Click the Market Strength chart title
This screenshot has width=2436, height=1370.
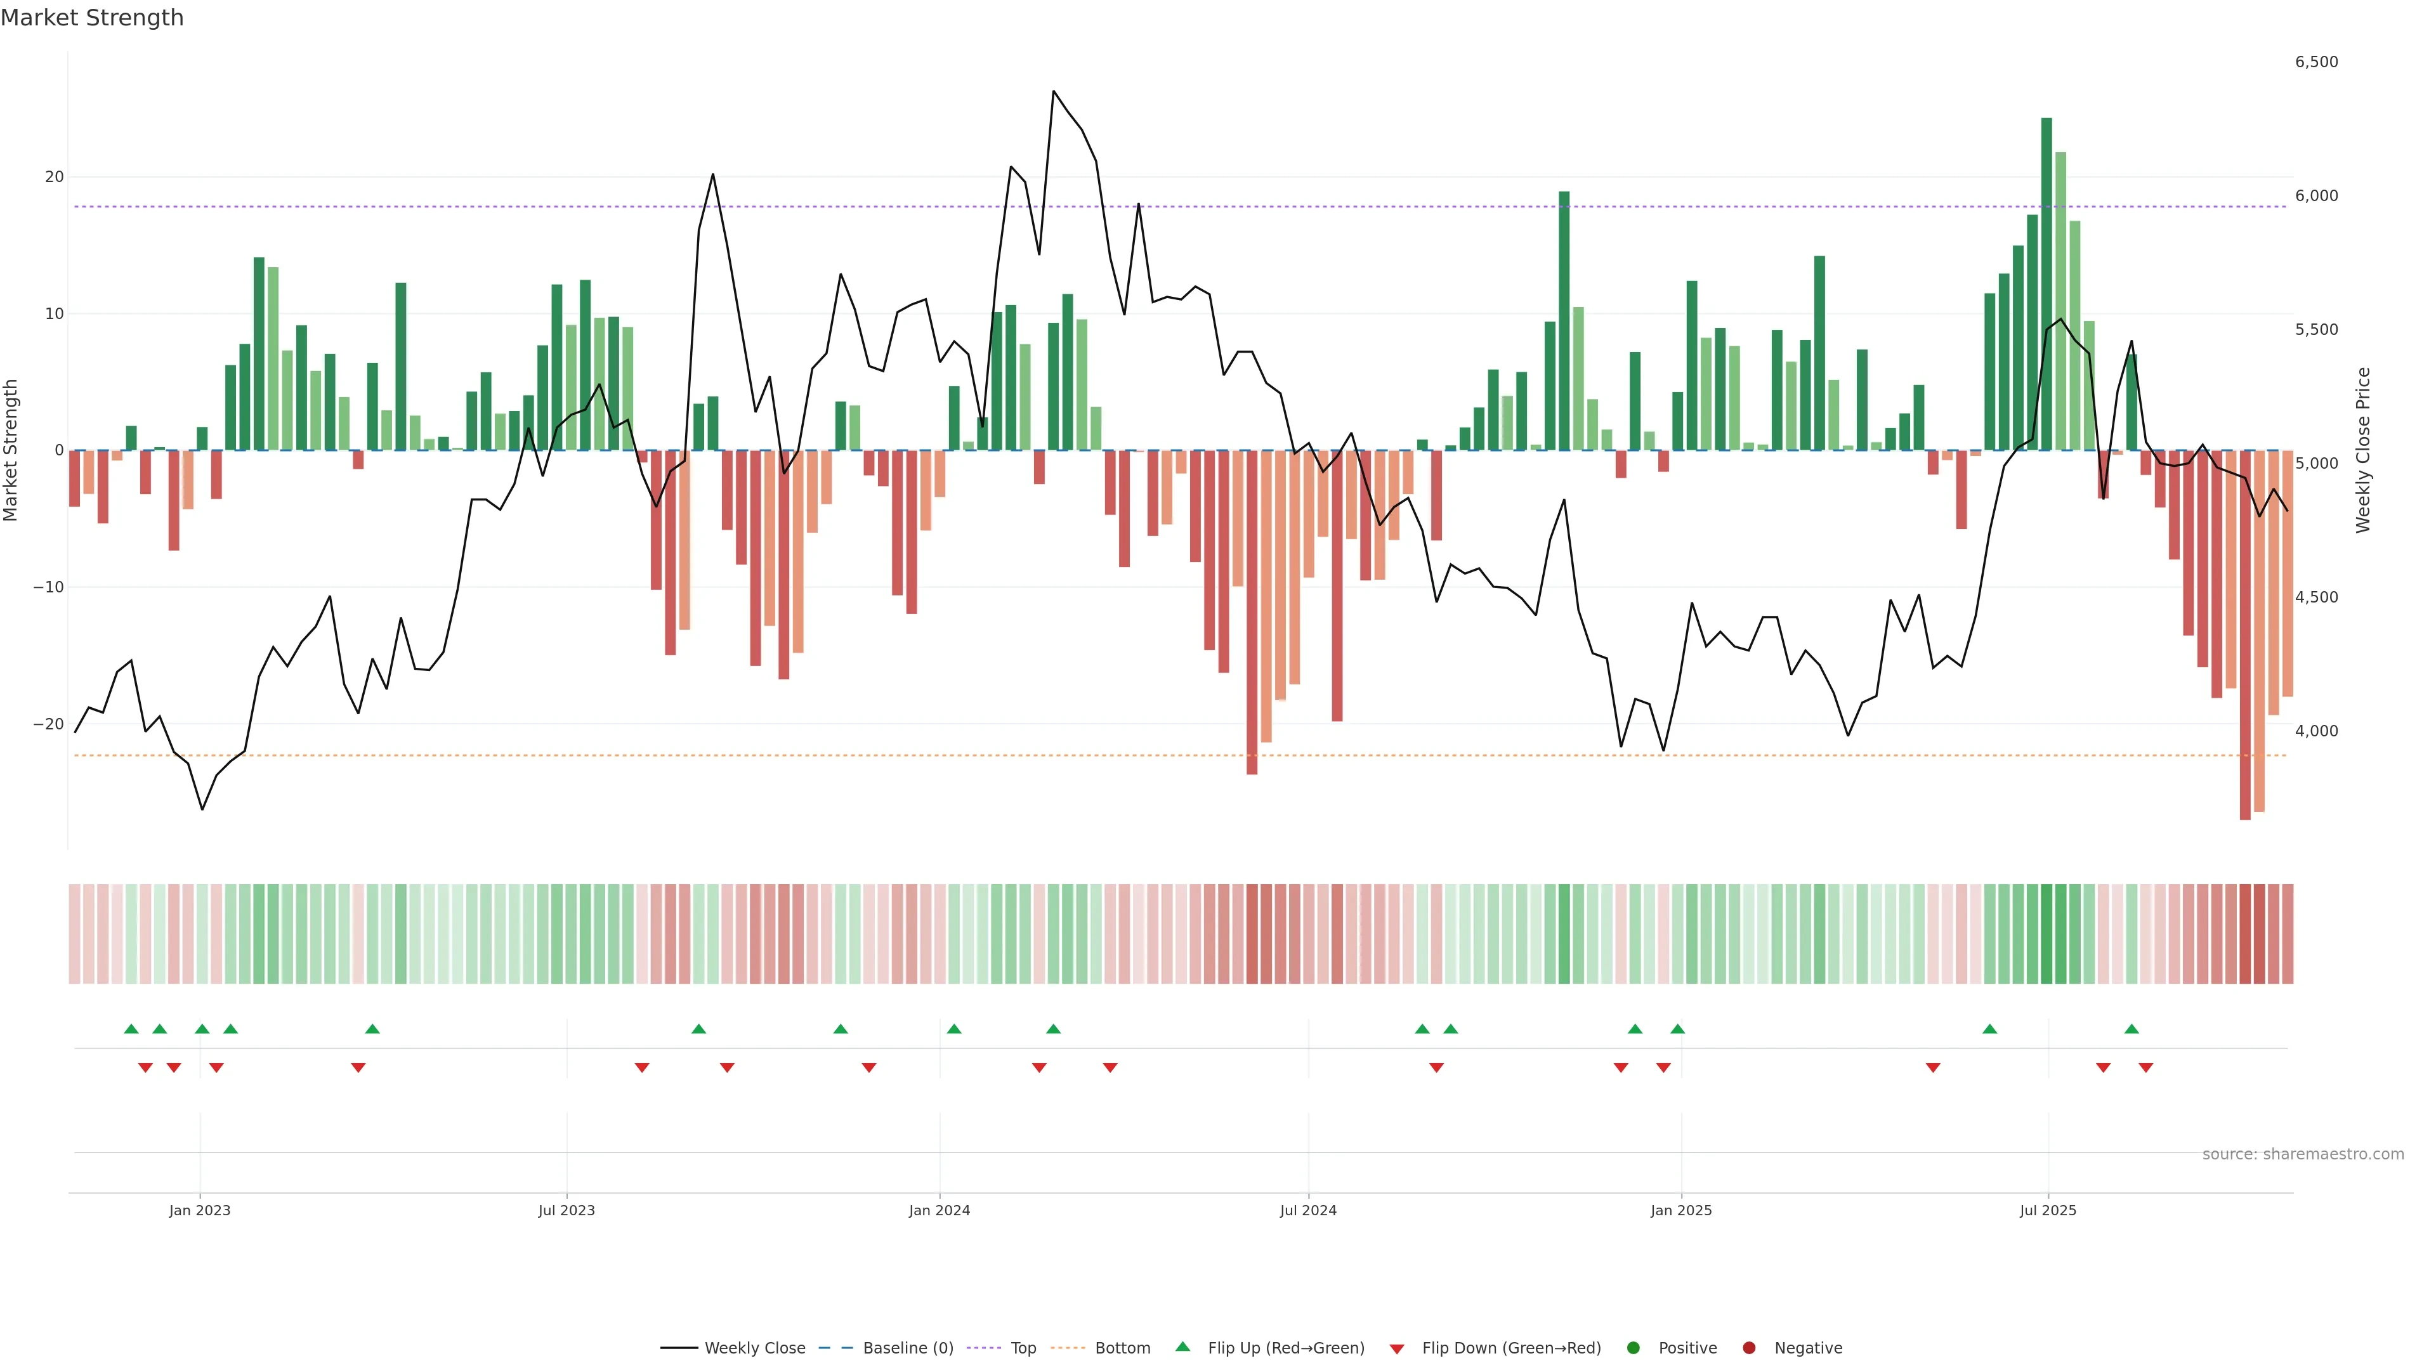pyautogui.click(x=92, y=18)
